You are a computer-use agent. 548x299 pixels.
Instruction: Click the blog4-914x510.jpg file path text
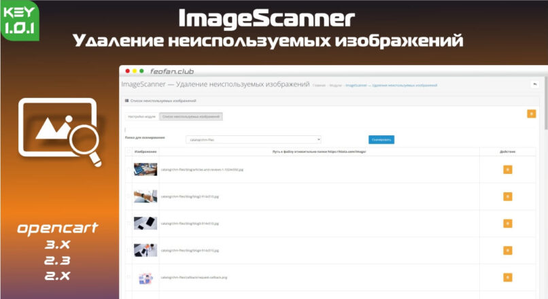coord(190,251)
